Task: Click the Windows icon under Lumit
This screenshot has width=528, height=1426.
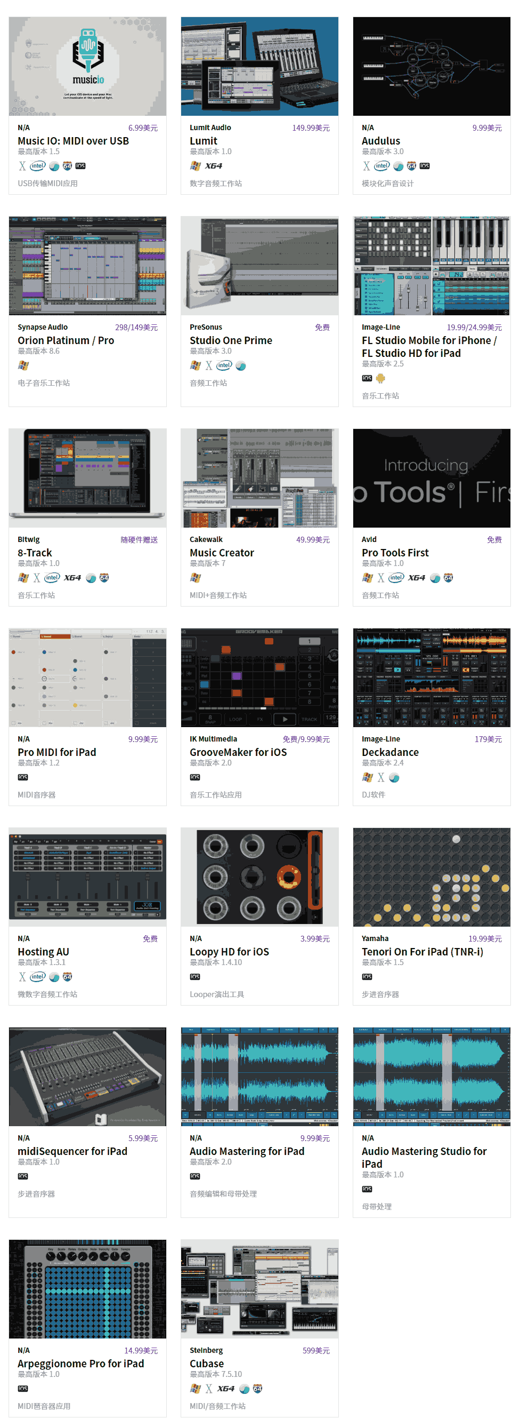Action: pyautogui.click(x=195, y=166)
